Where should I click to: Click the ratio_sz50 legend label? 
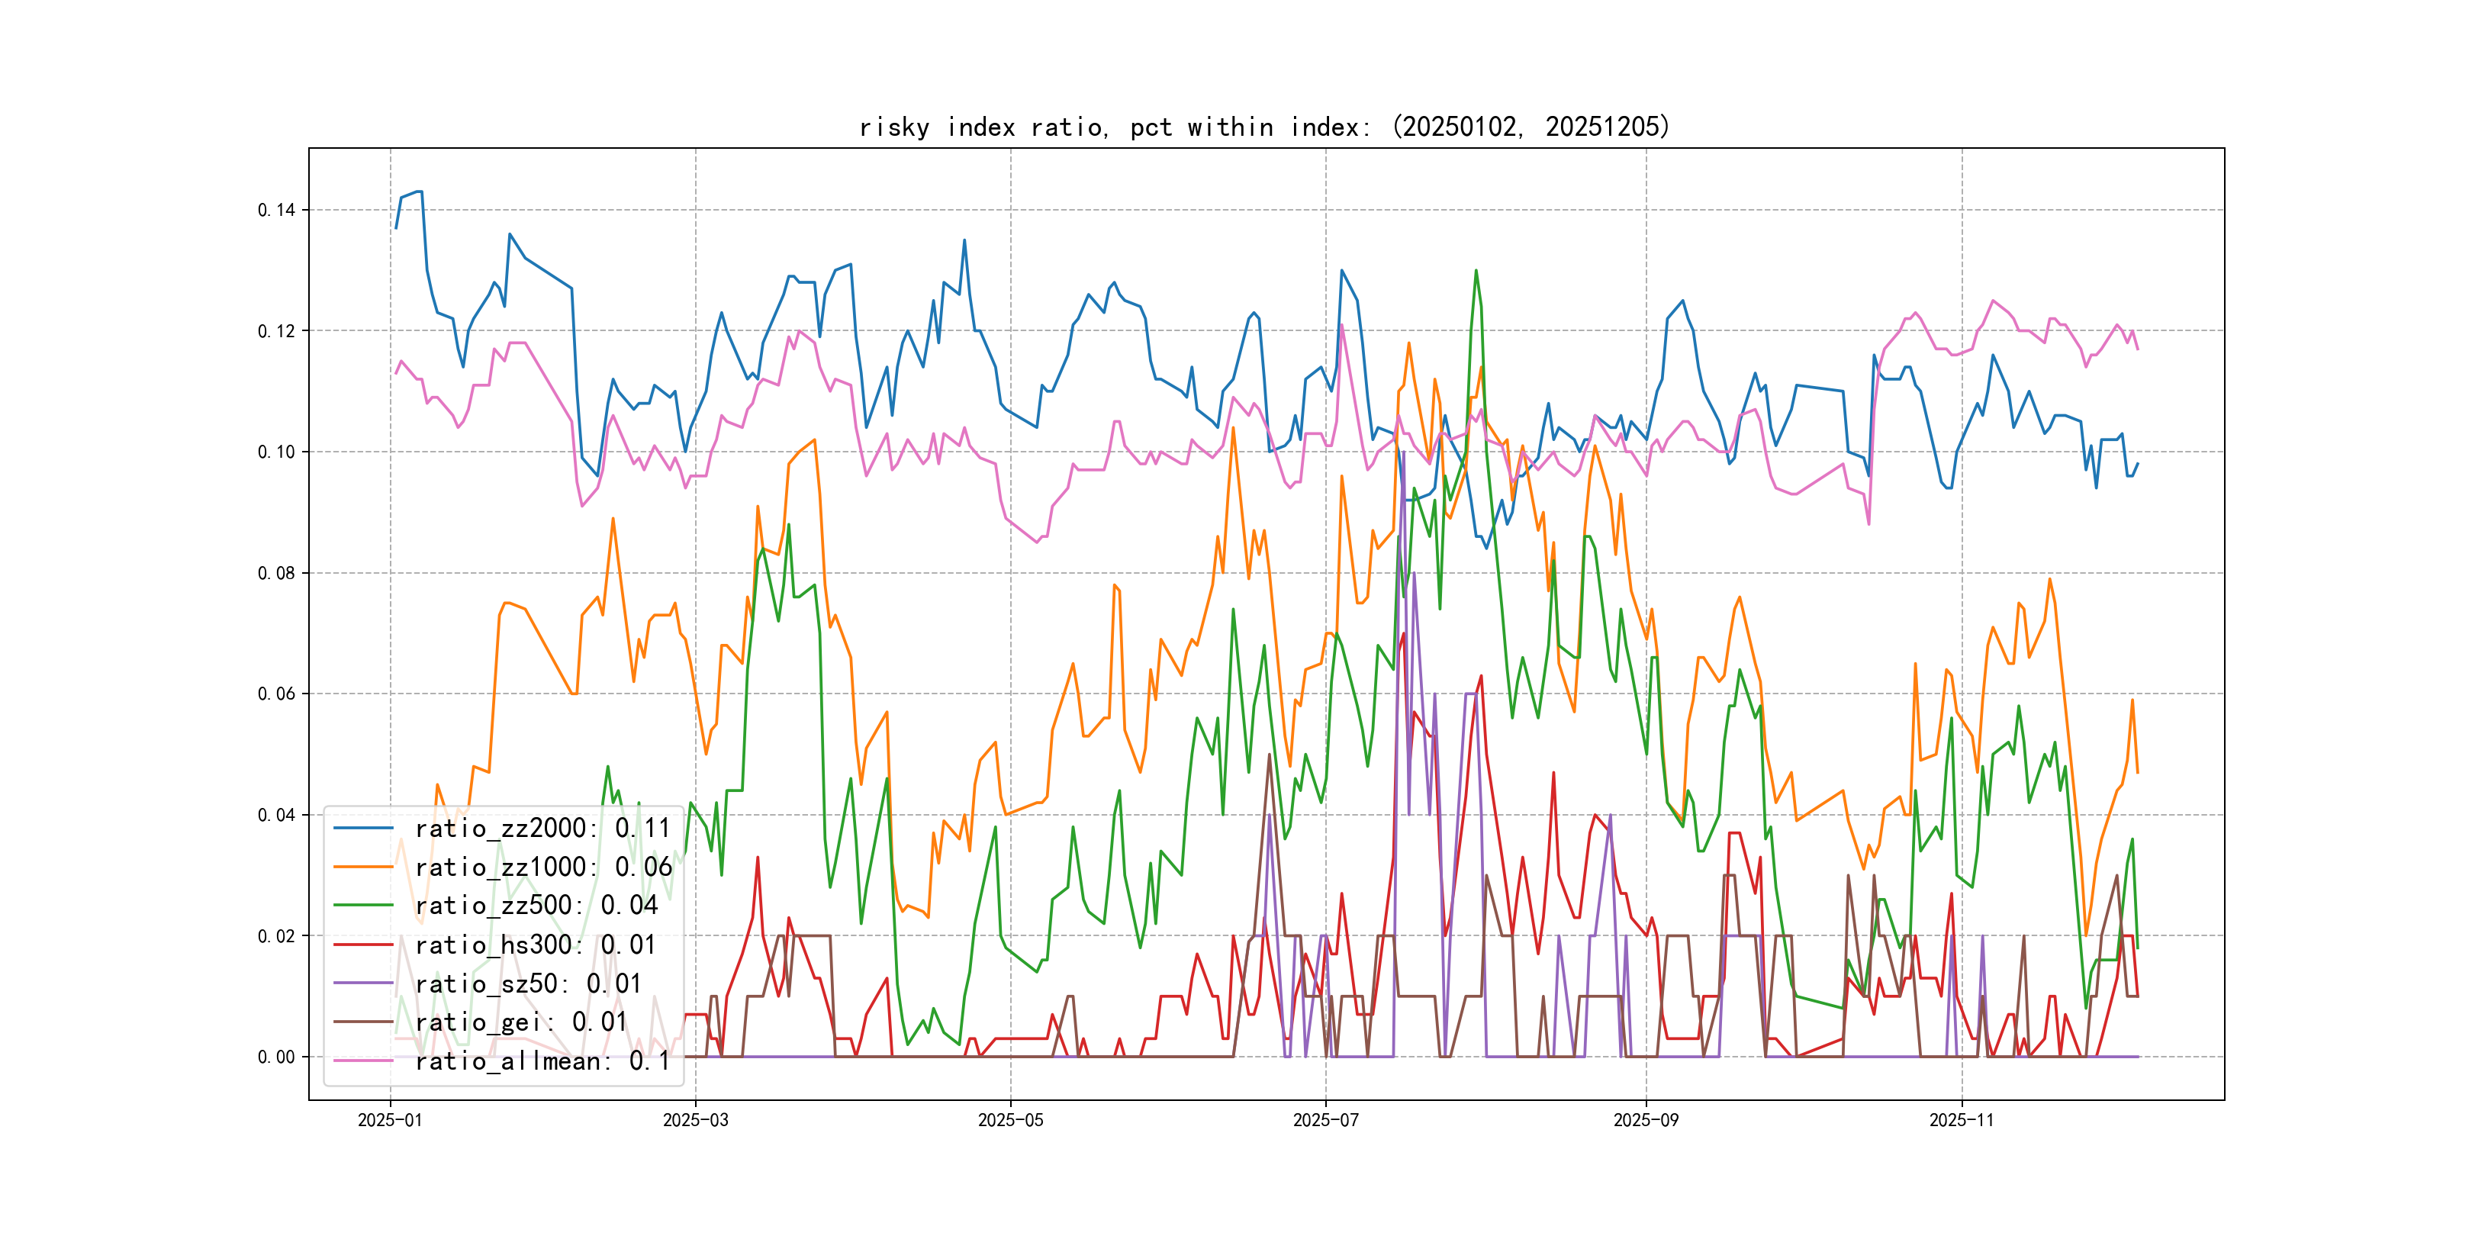coord(528,983)
